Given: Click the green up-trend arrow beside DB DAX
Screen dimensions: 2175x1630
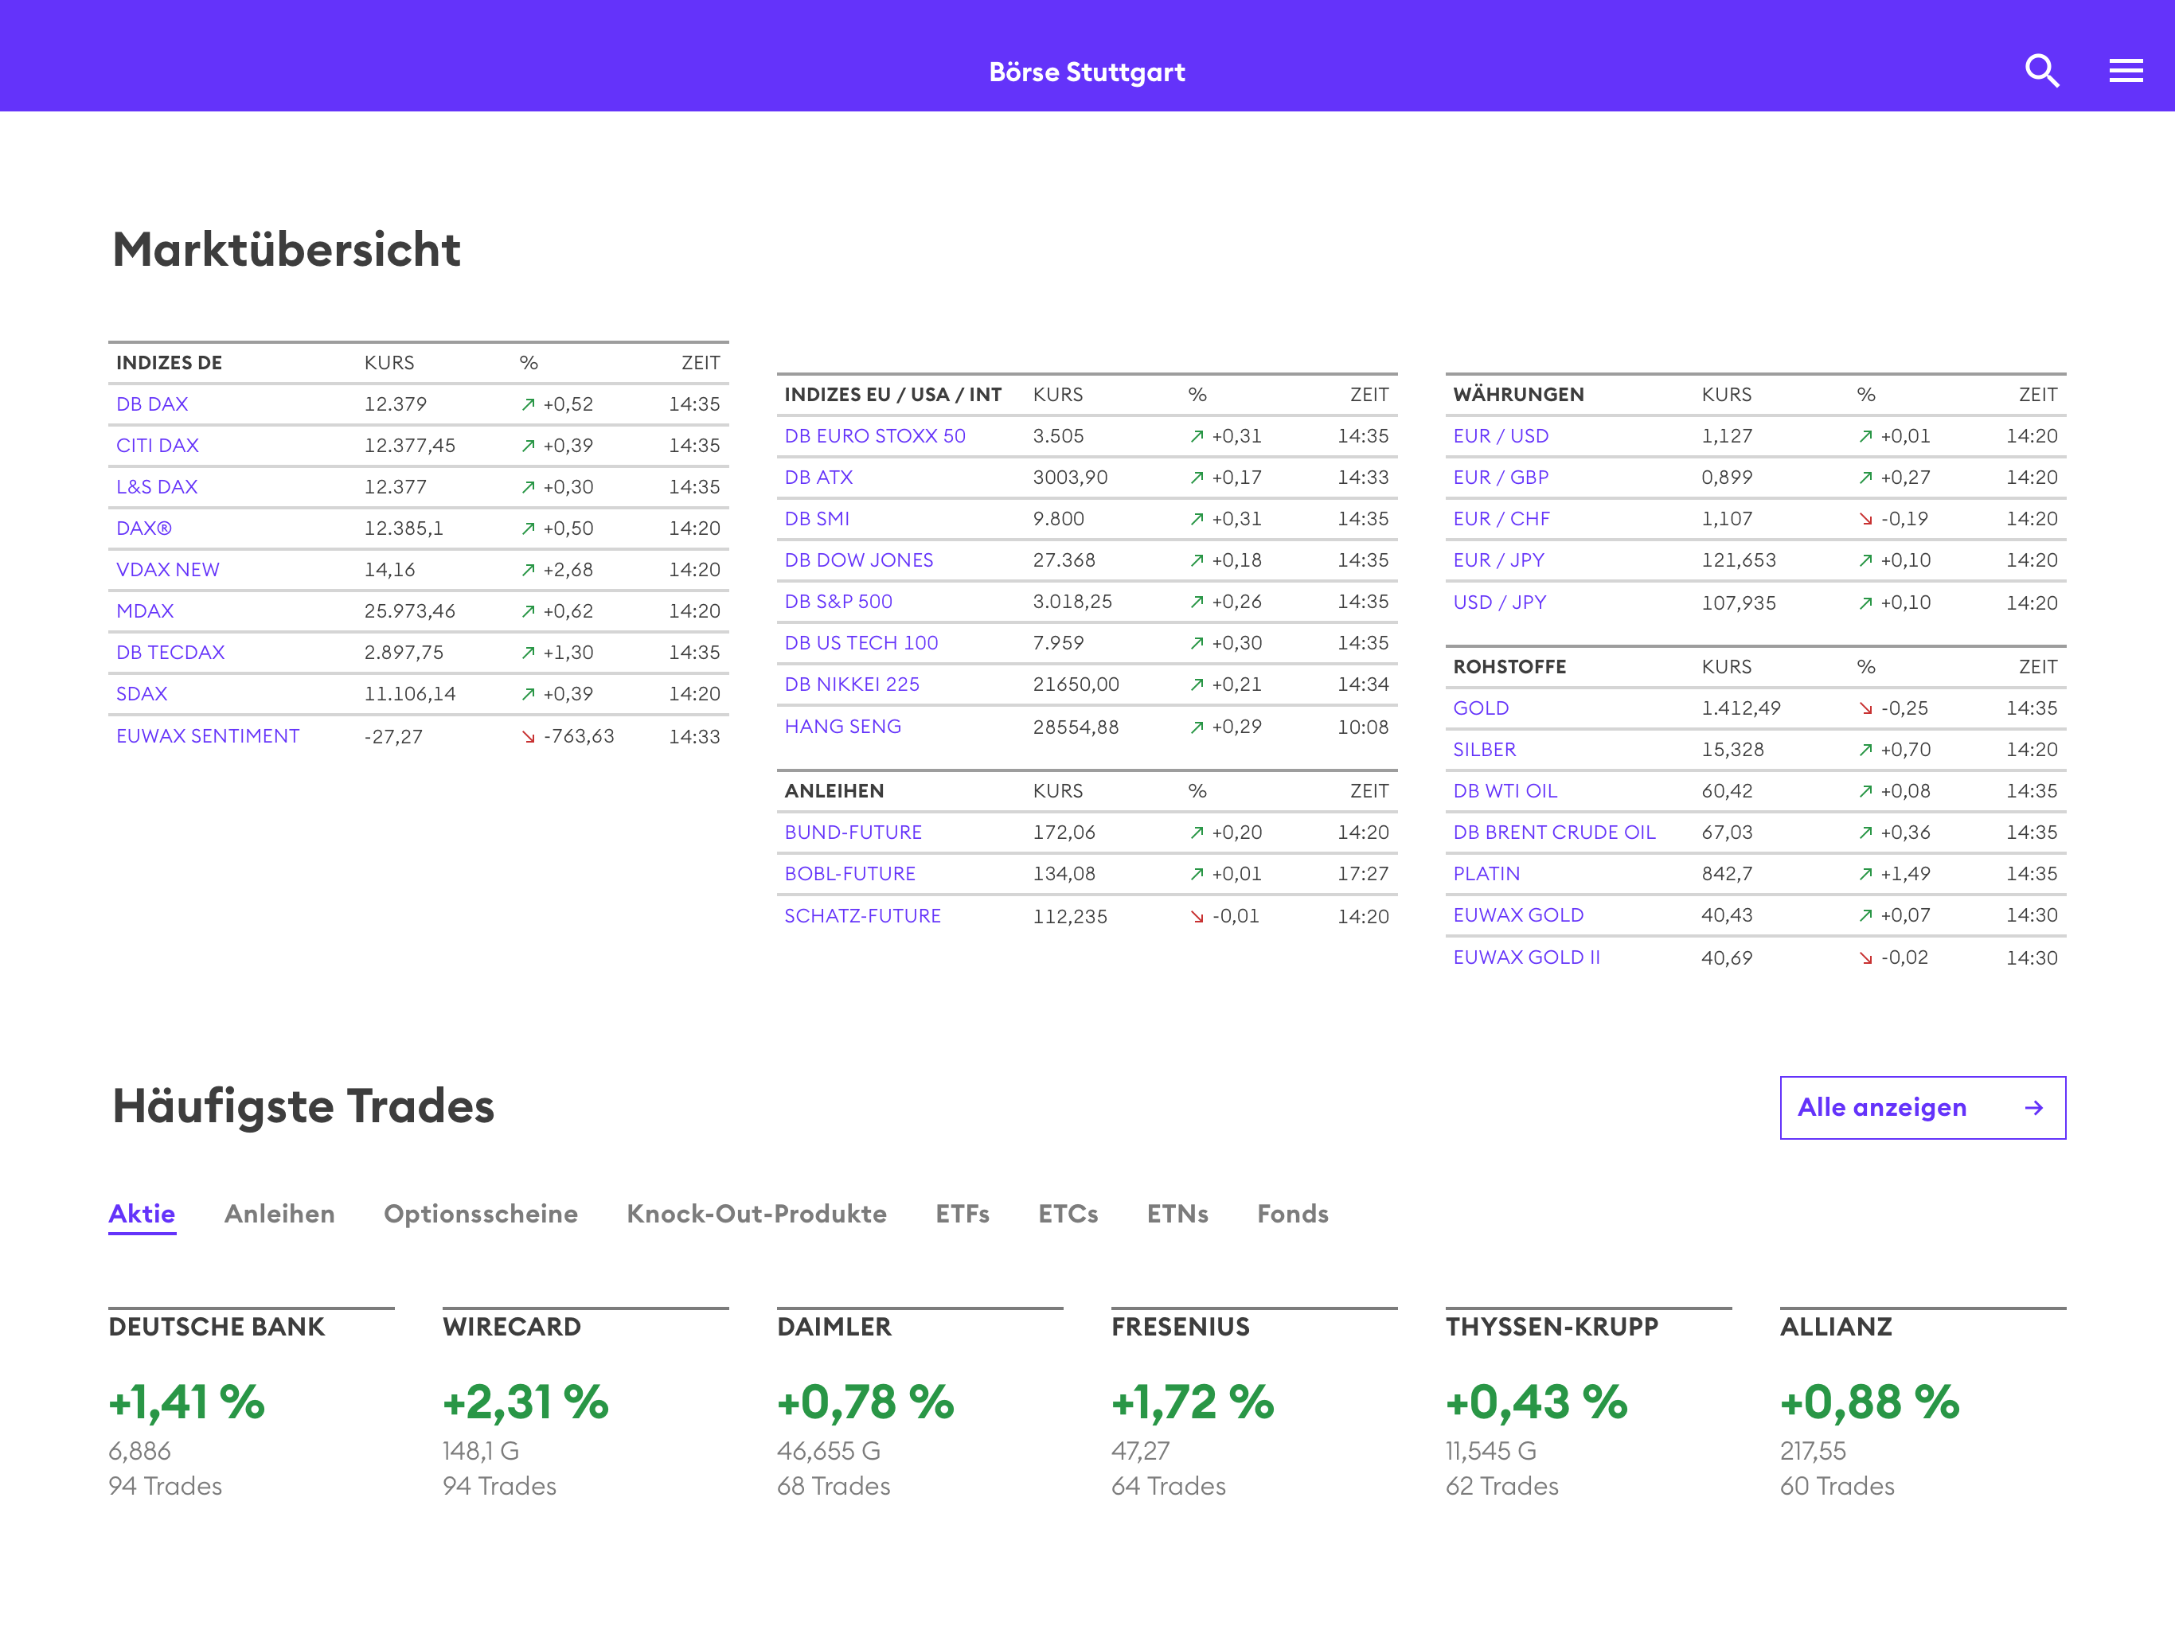Looking at the screenshot, I should [528, 404].
